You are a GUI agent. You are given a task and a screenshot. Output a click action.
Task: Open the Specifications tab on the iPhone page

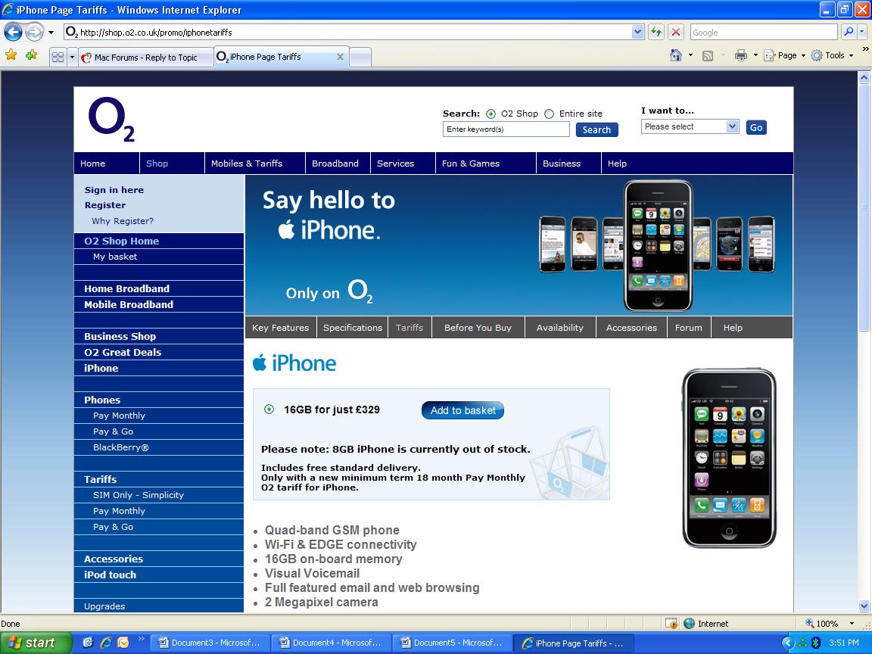[x=352, y=327]
